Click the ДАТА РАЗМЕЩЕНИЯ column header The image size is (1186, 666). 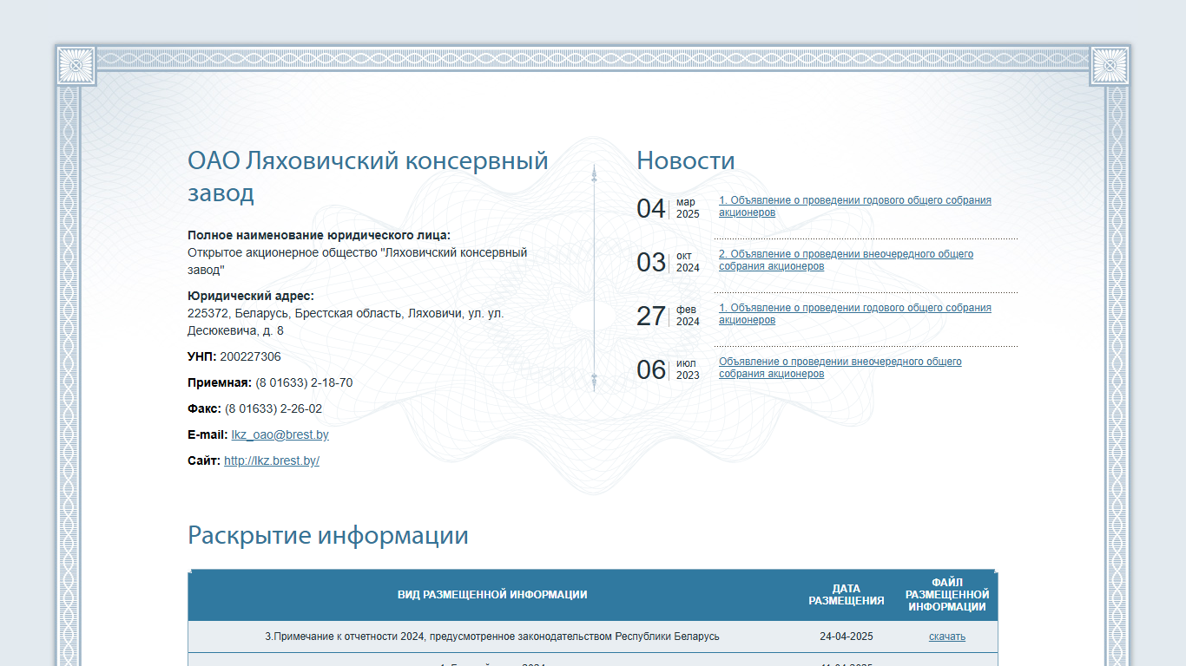847,594
